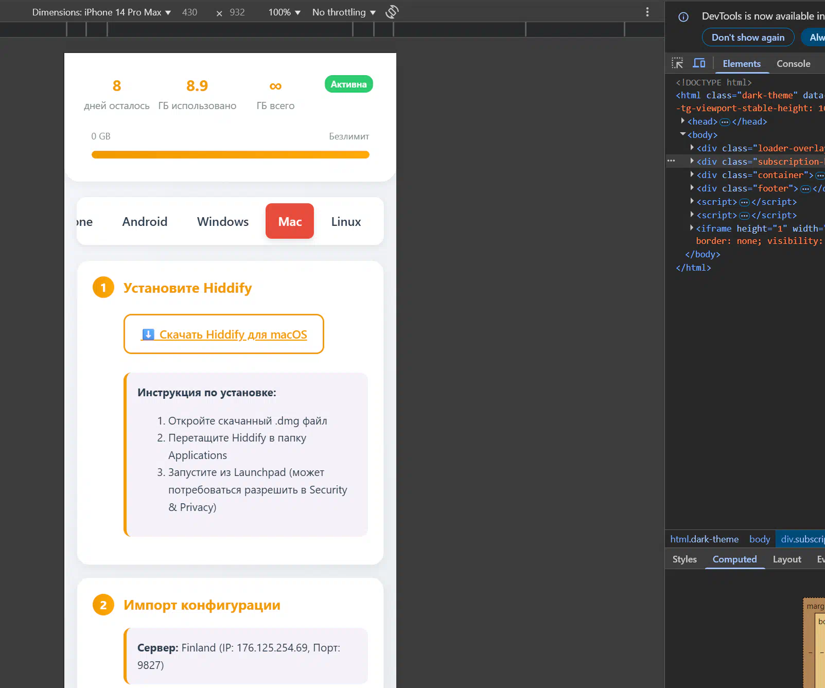Click the 8.9 ГБ использовано value
This screenshot has width=825, height=688.
pos(197,85)
